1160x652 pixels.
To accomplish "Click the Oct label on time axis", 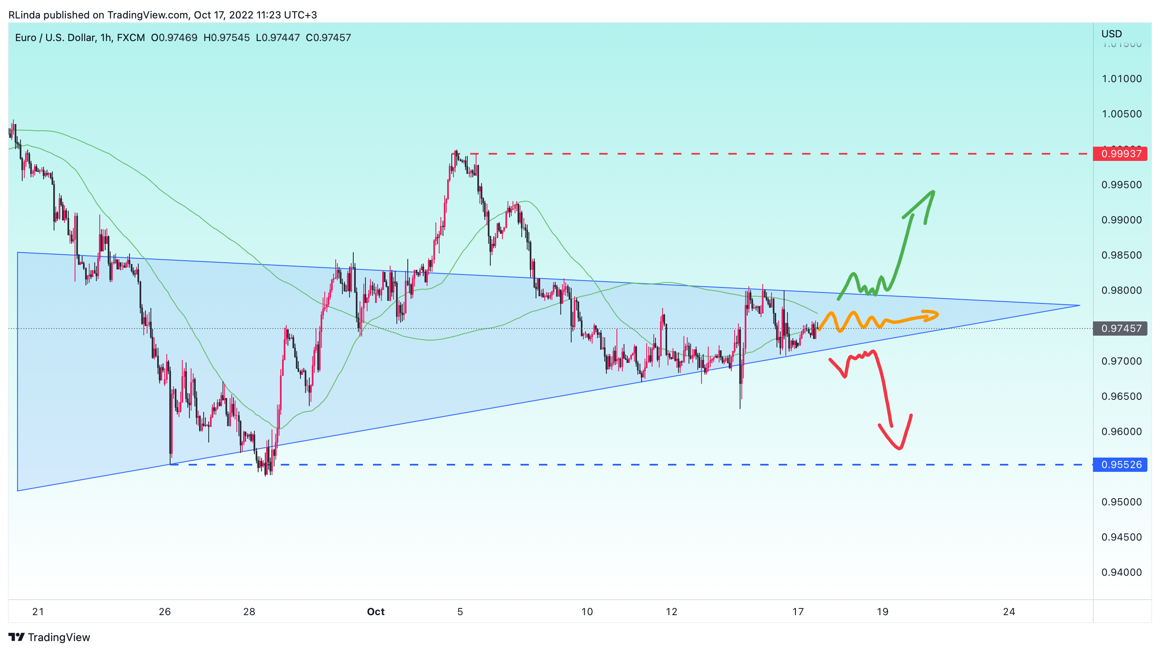I will (x=375, y=611).
